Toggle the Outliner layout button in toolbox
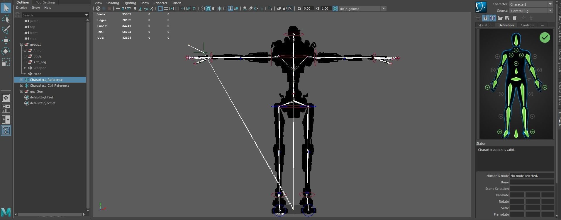 tap(6, 130)
